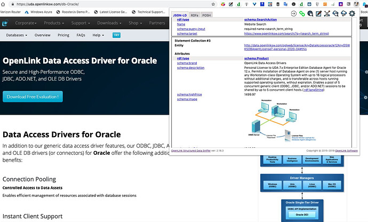Click the network graph nodes icon
The height and width of the screenshot is (222, 368).
tap(327, 14)
